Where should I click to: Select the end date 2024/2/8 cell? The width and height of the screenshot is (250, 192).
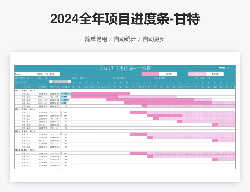[x=54, y=97]
